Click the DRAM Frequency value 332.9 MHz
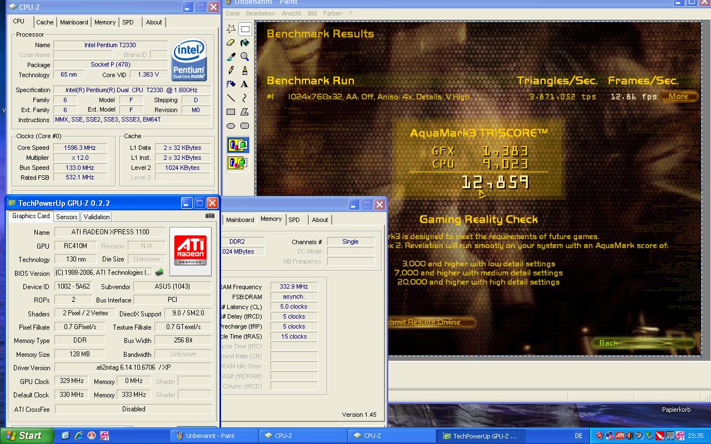The image size is (711, 444). [294, 287]
